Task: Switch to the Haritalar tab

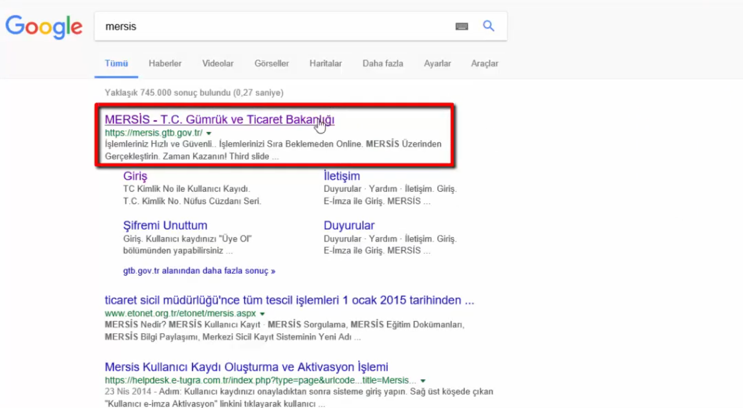Action: (x=326, y=63)
